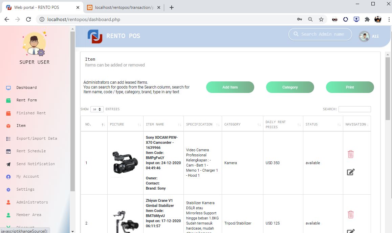Screen dimensions: 392x233
Task: Sort table by Daily Rent Prices column
Action: click(x=283, y=124)
